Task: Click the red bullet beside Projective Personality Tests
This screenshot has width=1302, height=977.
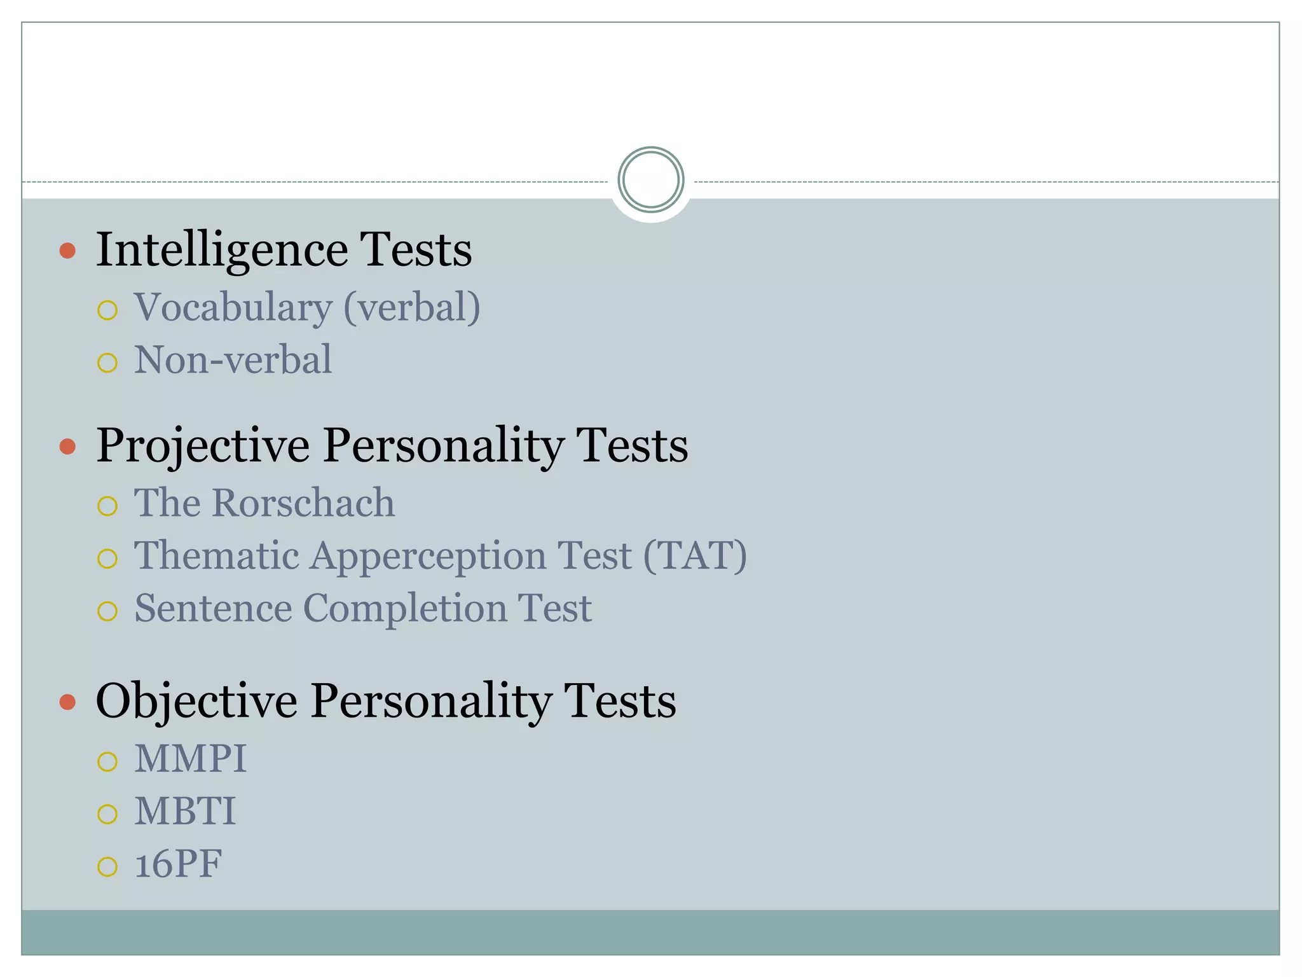Action: (67, 446)
